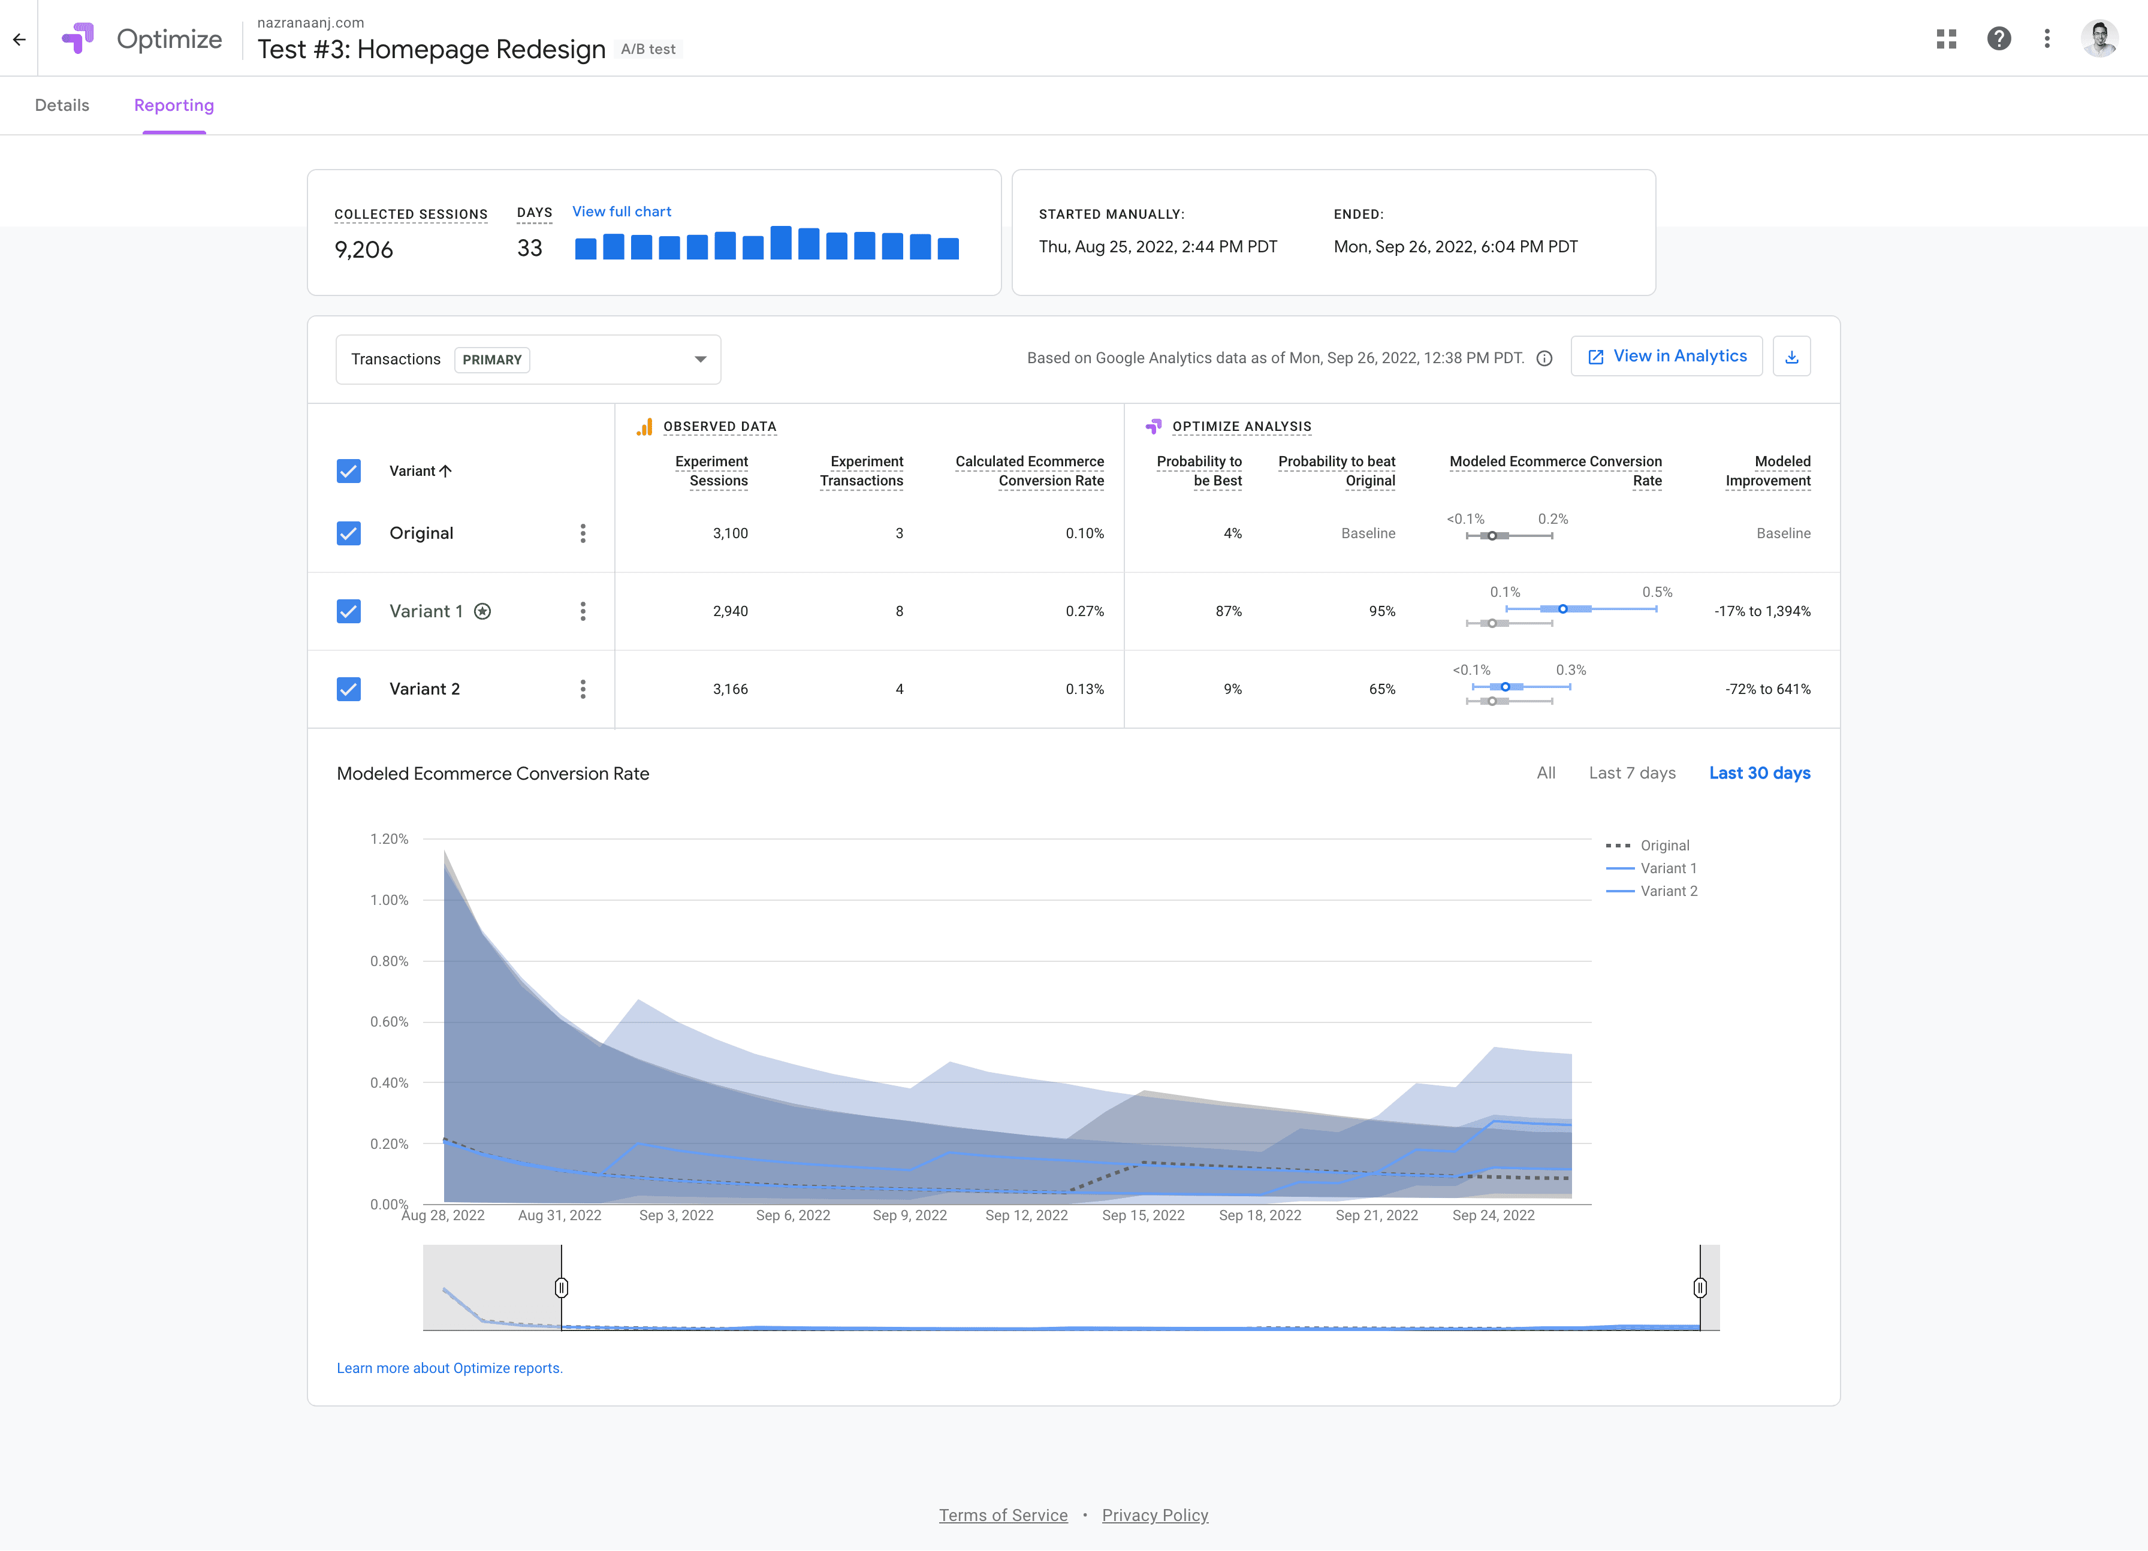Open the user account avatar
The height and width of the screenshot is (1551, 2148).
[x=2099, y=39]
